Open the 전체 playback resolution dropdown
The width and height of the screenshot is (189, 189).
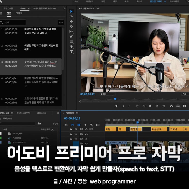click(185, 94)
